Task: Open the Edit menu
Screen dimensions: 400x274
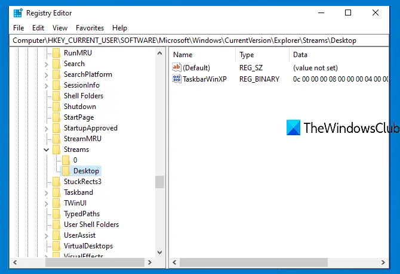Action: point(38,28)
